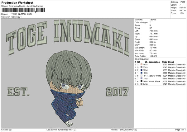Image resolution: width=187 pixels, height=132 pixels.
Task: Select 'Wilcom EmbroideryStudio – Level 3 Advanced' text
Action: pos(22,6)
